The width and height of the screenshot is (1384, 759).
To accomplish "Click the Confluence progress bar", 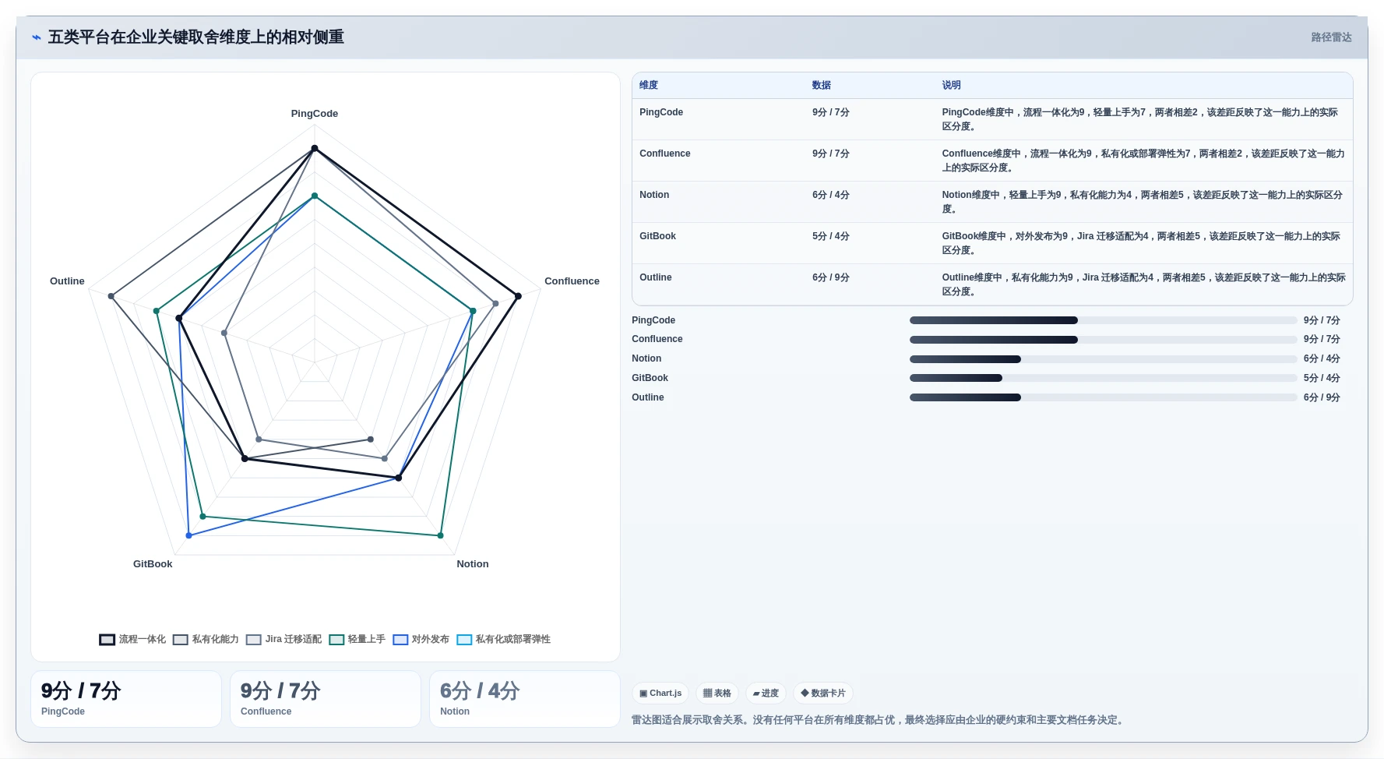I will coord(1103,340).
